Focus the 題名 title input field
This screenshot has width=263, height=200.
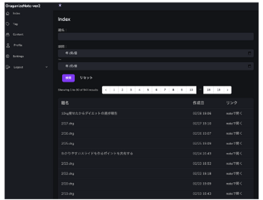coord(156,36)
